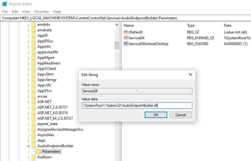This screenshot has width=251, height=161.
Task: Click the amdsbs folder icon
Action: (33, 25)
